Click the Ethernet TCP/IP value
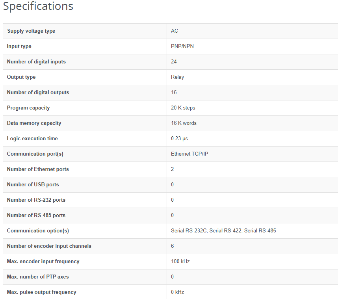This screenshot has width=338, height=299. click(x=189, y=154)
